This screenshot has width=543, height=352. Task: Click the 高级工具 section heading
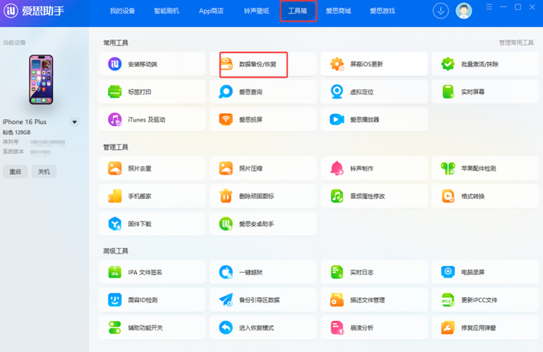pyautogui.click(x=116, y=251)
